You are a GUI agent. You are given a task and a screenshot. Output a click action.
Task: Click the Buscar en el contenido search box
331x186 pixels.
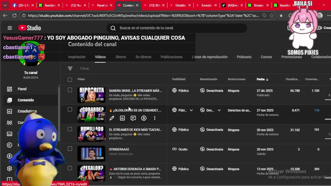click(177, 28)
